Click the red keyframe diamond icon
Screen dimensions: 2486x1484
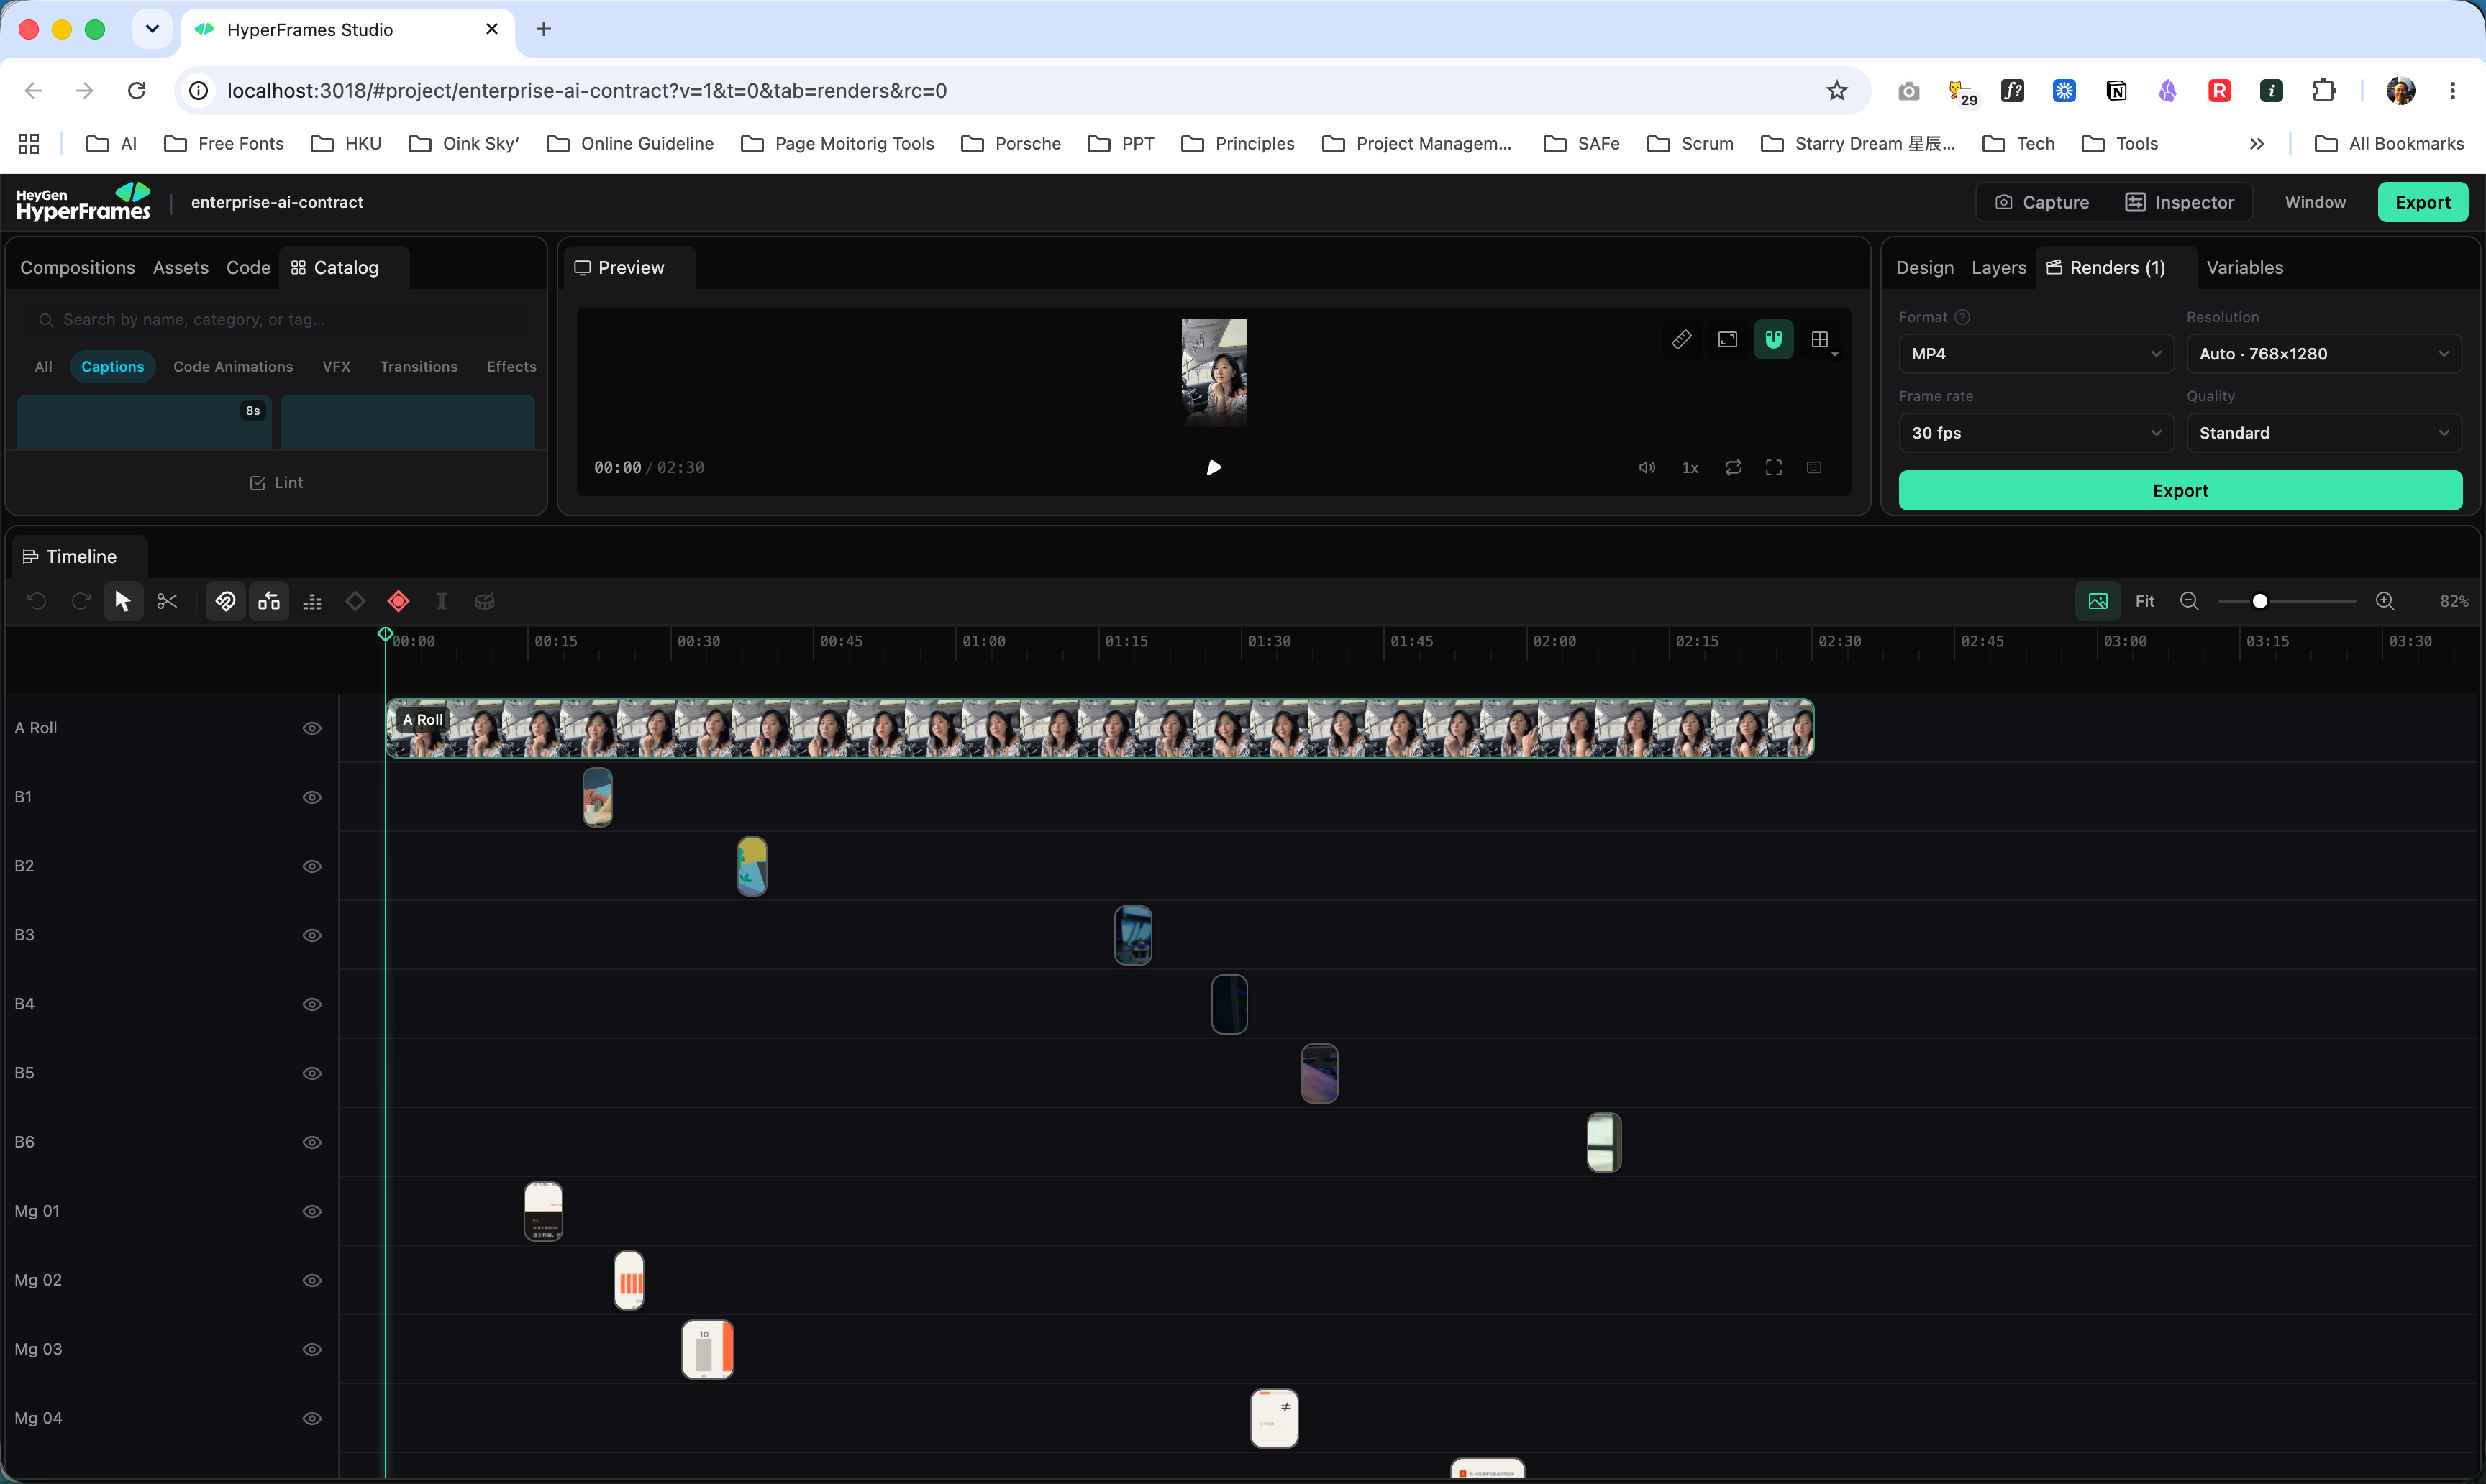click(x=399, y=601)
